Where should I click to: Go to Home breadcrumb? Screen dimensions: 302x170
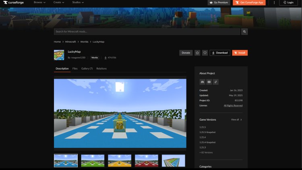coord(57,42)
